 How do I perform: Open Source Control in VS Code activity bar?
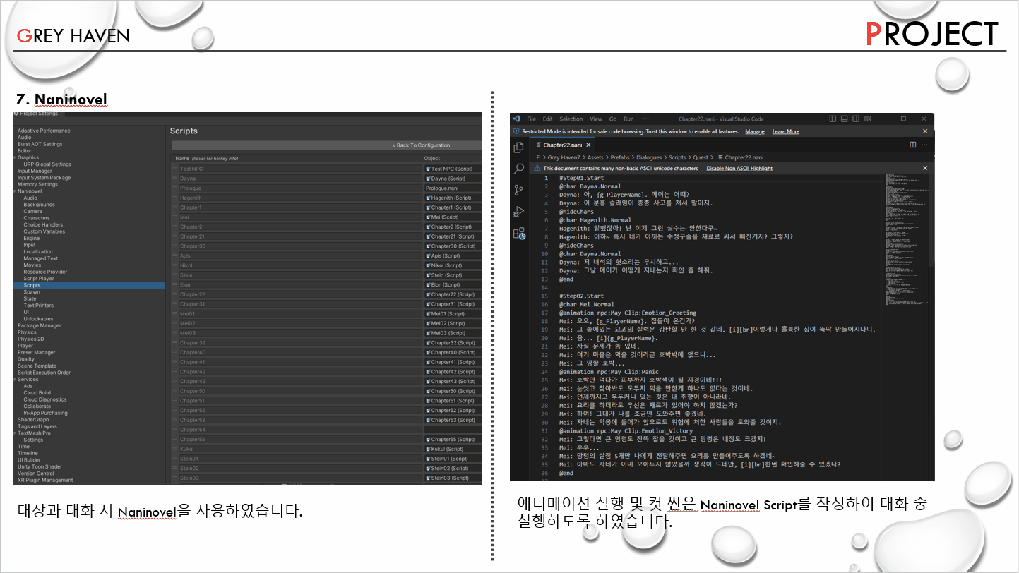tap(519, 190)
